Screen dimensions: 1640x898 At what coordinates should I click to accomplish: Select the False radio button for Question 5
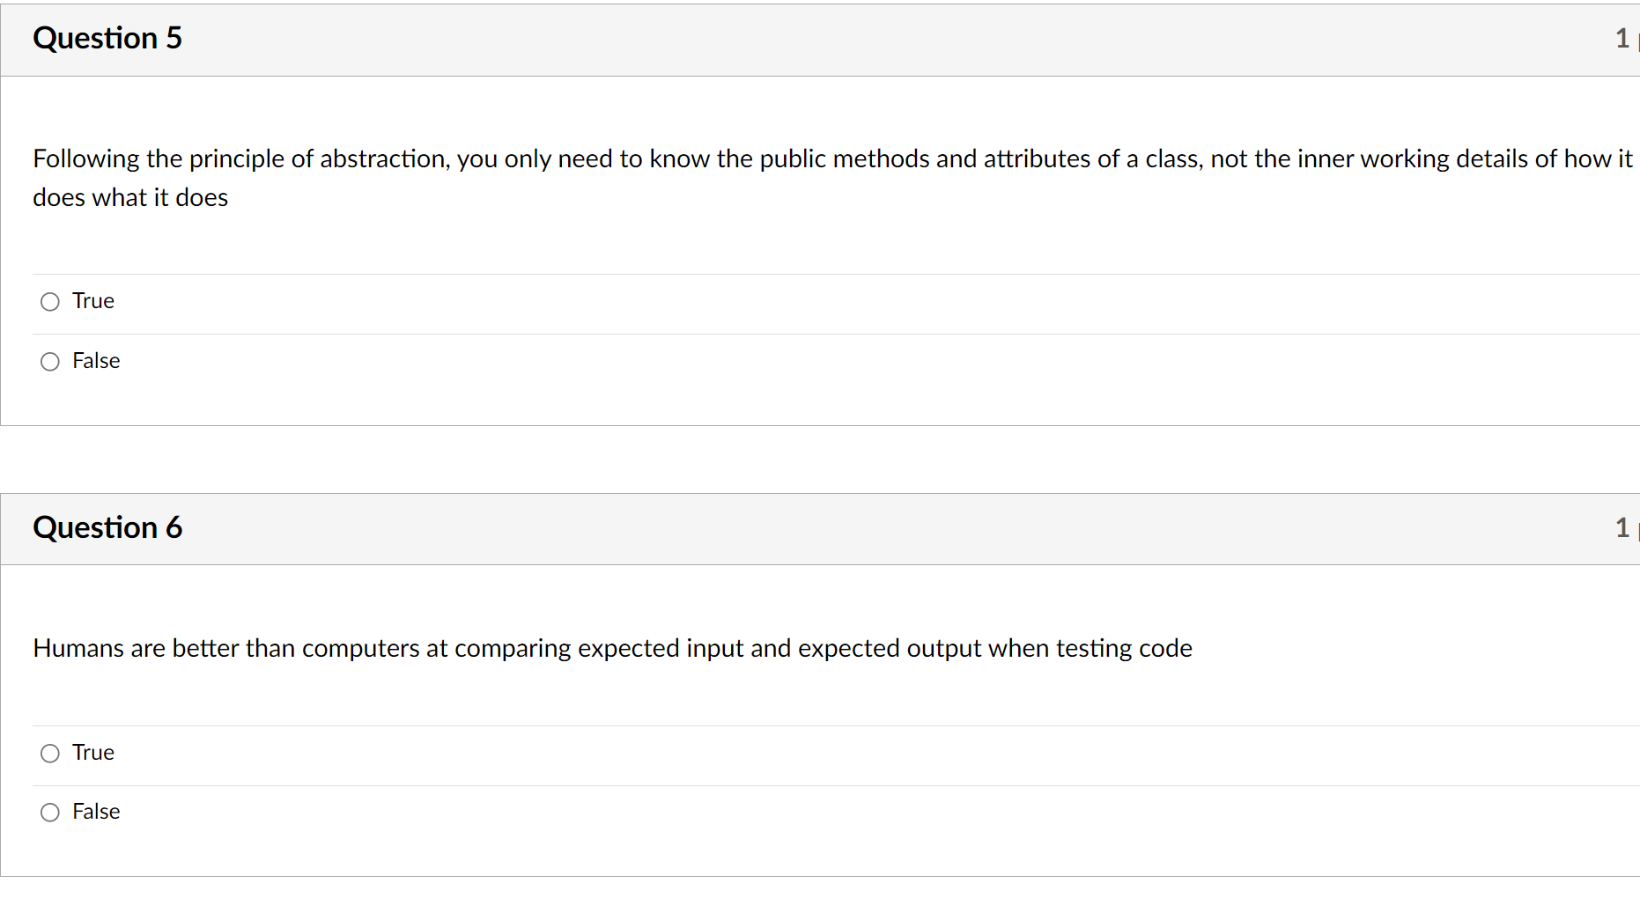tap(50, 362)
